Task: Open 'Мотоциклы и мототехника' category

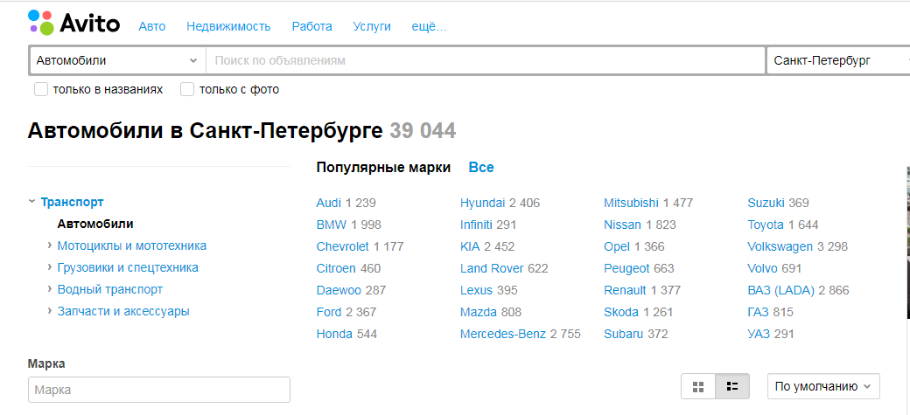Action: tap(132, 246)
